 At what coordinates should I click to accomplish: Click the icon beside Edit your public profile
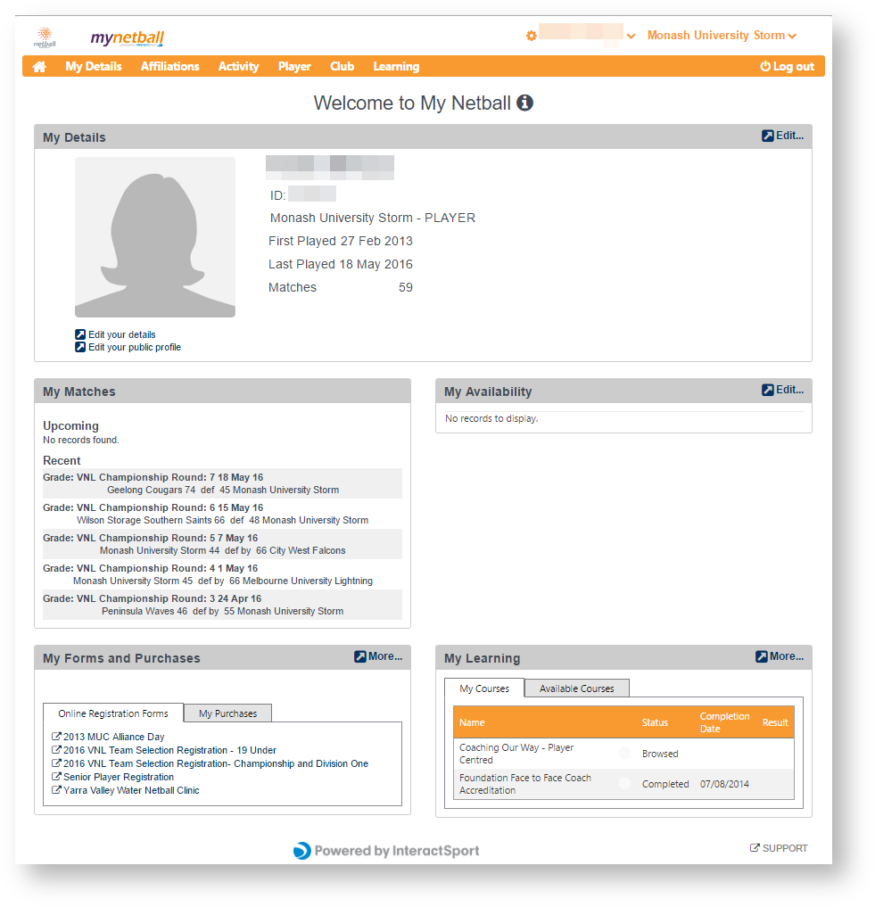click(x=80, y=347)
